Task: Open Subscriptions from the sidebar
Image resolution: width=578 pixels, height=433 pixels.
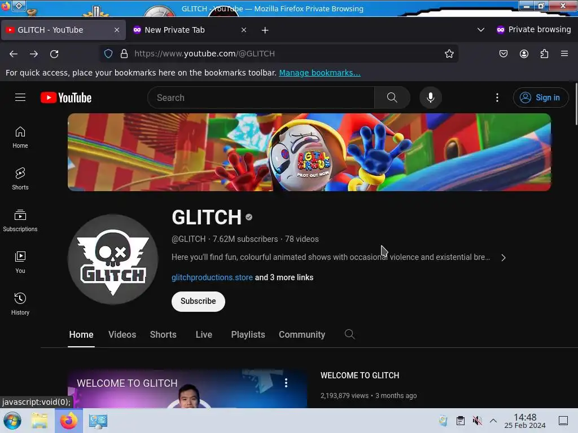Action: click(20, 220)
